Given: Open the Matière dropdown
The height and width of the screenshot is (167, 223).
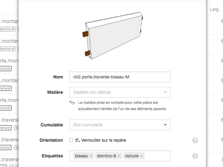Looking at the screenshot, I should pos(115,92).
